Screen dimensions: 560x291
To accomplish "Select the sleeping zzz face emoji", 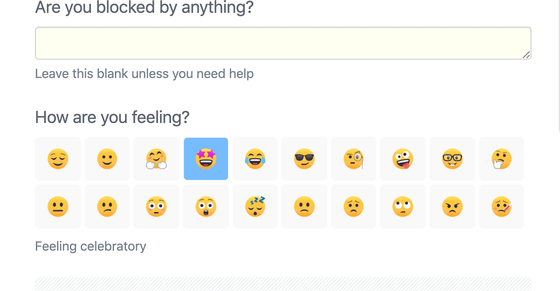I will tap(255, 206).
